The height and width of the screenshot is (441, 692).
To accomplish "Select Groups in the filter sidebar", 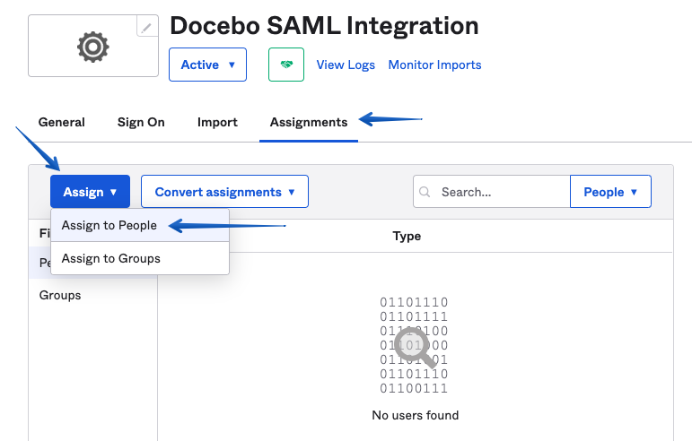I will pos(60,295).
